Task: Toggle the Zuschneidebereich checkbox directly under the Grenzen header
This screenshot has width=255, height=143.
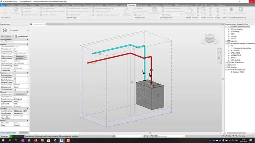Action: (15, 75)
